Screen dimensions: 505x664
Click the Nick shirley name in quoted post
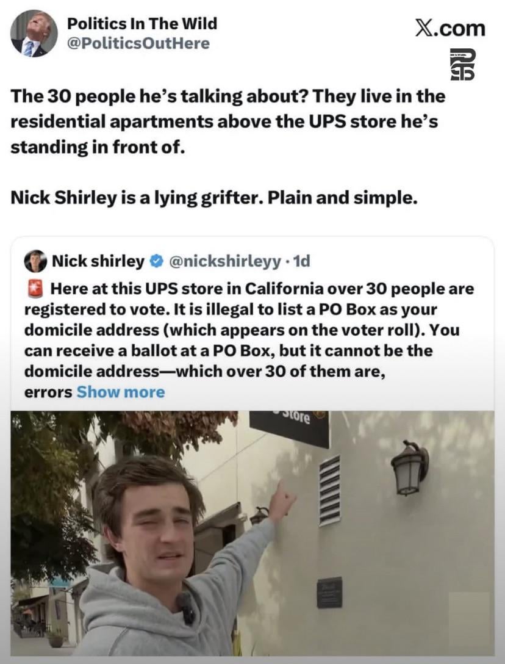coord(98,261)
